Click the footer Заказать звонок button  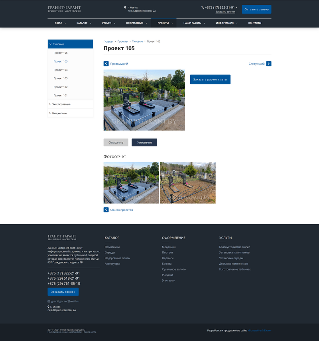coord(63,292)
